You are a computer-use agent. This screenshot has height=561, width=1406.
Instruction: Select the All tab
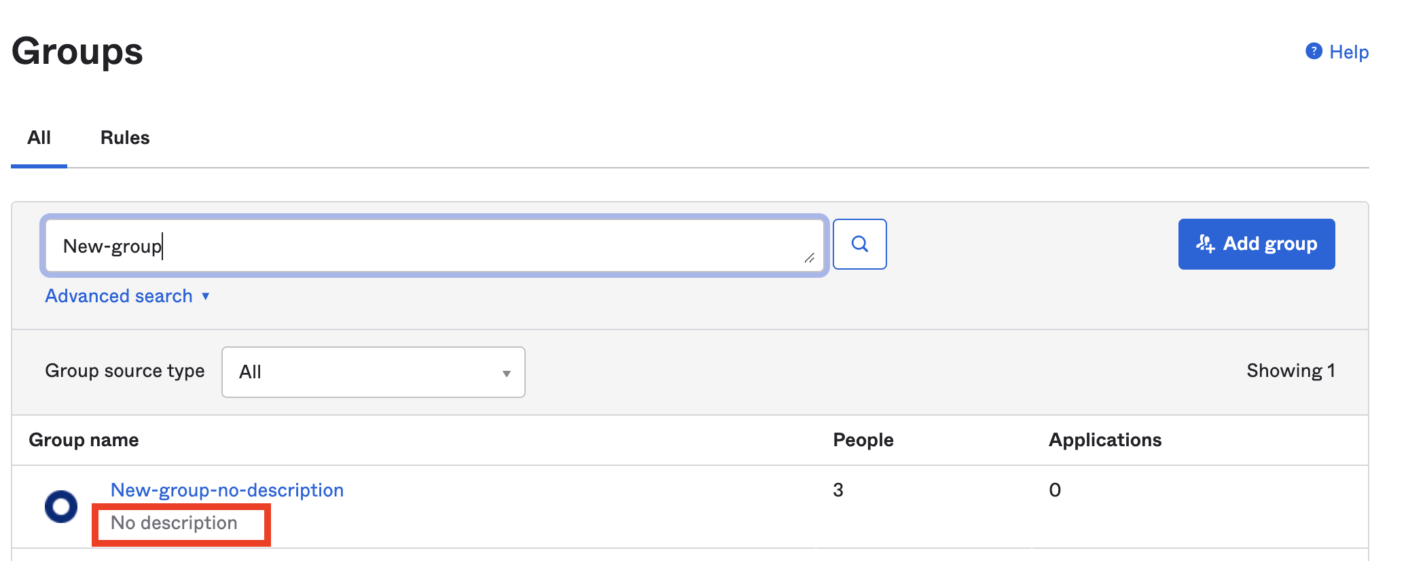39,137
